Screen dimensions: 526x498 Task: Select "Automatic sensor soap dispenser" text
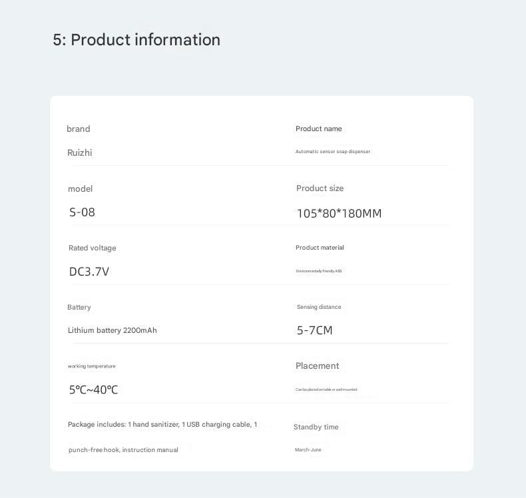click(x=332, y=152)
